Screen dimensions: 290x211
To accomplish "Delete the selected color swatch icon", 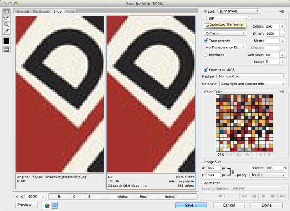I will click(x=269, y=155).
